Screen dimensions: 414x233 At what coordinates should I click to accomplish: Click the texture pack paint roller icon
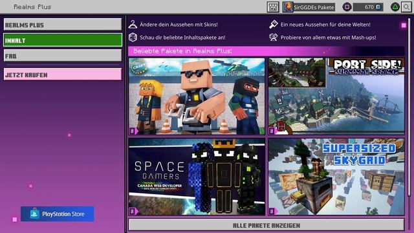coord(274,25)
